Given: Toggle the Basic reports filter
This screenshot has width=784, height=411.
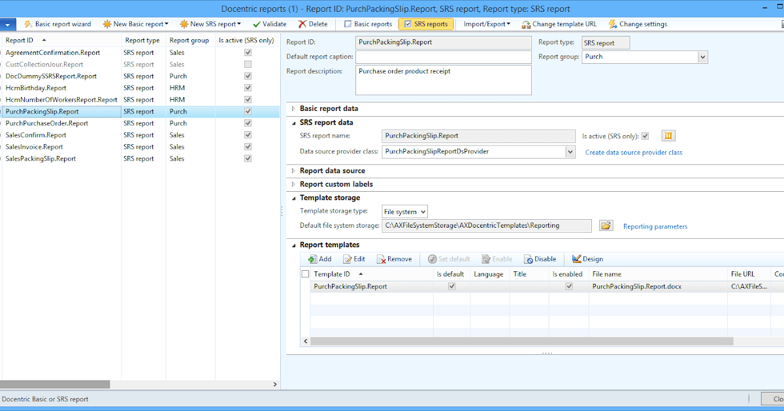Looking at the screenshot, I should click(368, 24).
